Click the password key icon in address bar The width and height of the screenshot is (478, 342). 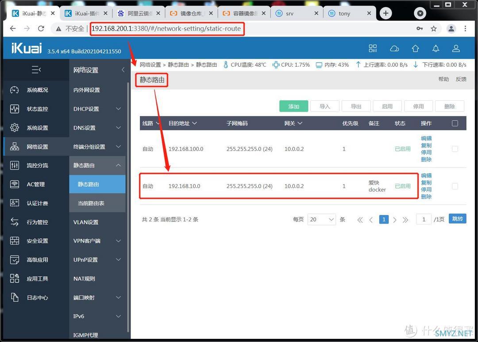pyautogui.click(x=420, y=29)
